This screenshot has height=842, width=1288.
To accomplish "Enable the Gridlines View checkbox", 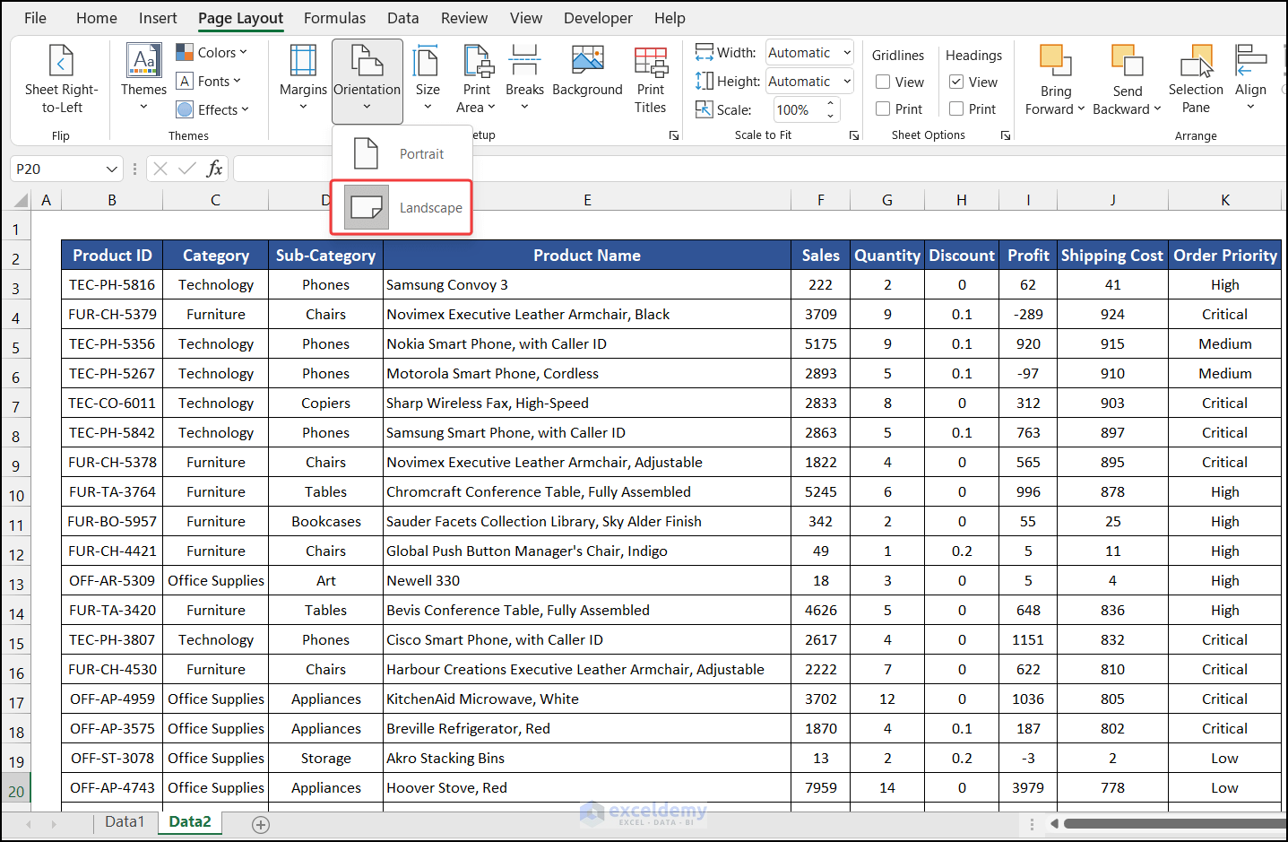I will (883, 82).
